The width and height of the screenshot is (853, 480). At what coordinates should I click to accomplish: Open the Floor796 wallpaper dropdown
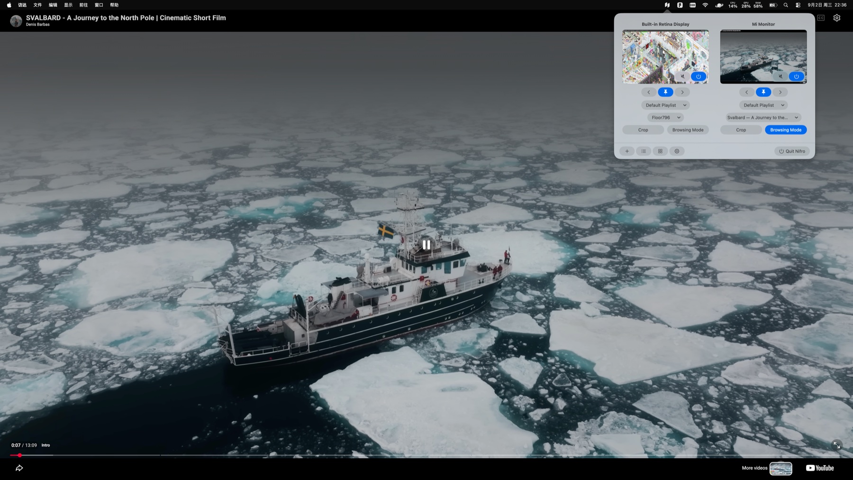point(665,118)
